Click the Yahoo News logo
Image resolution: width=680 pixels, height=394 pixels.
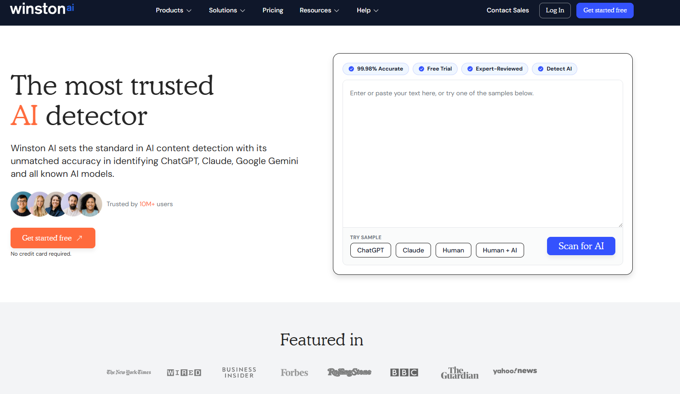point(515,371)
